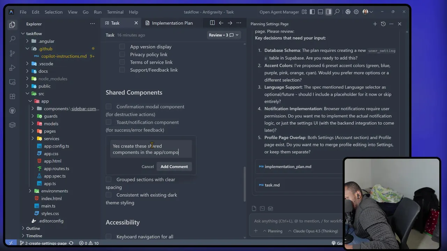Viewport: 447px width, 251px height.
Task: Start a new conversation with plus icon
Action: tap(375, 24)
